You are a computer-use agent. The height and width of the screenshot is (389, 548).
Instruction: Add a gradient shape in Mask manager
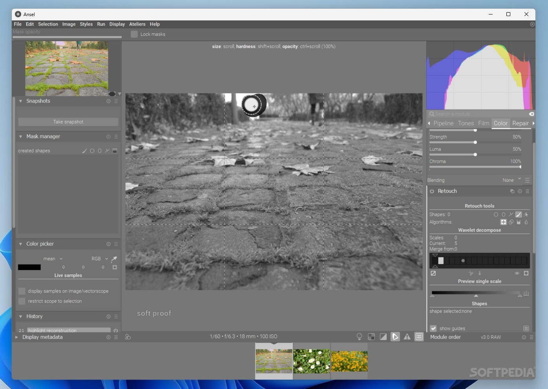click(x=115, y=151)
